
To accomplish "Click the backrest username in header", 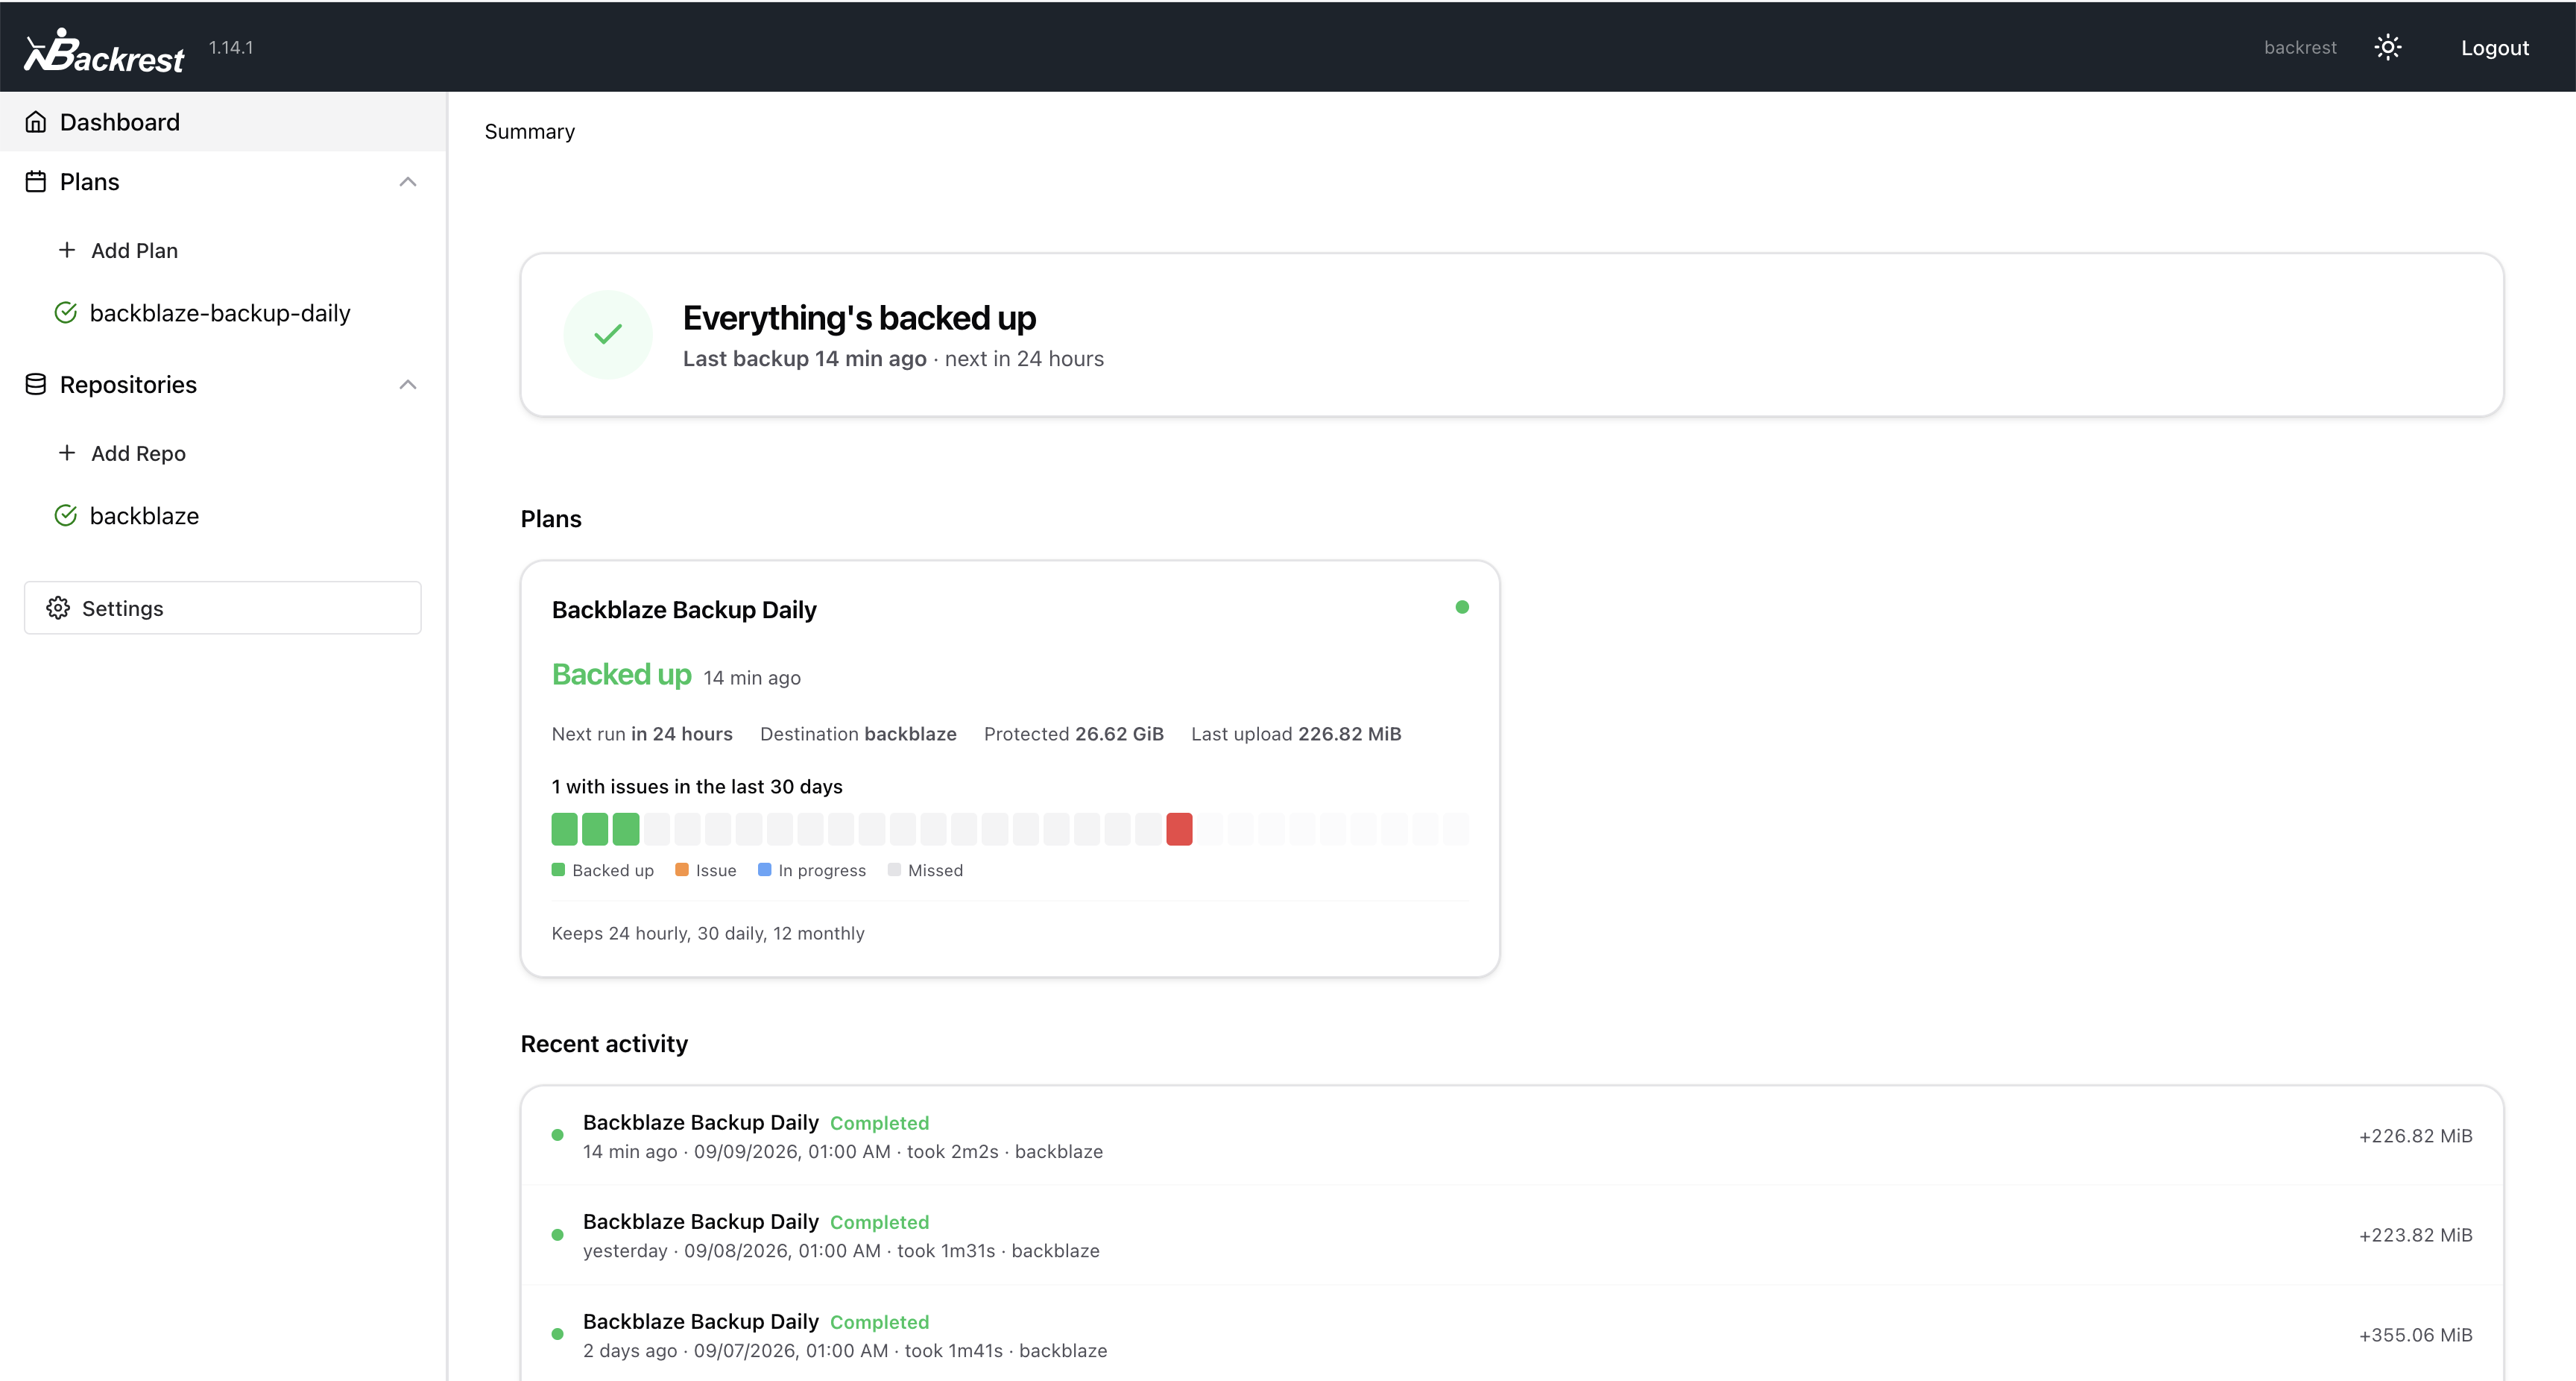I will (x=2300, y=47).
